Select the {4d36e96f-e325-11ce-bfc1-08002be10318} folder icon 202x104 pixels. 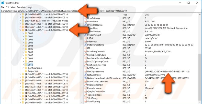23,21
